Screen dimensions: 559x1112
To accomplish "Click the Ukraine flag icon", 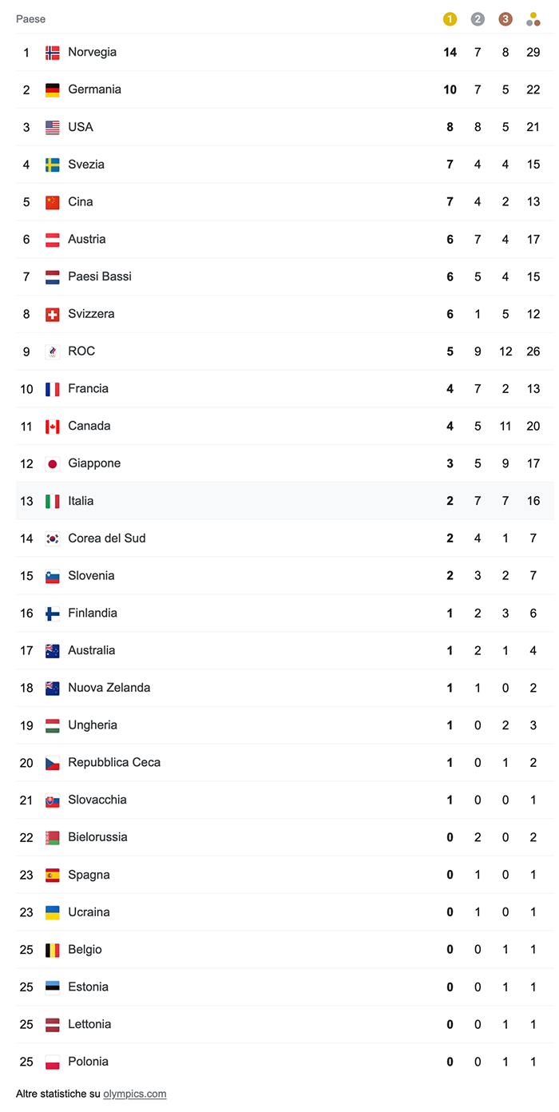I will tap(53, 912).
